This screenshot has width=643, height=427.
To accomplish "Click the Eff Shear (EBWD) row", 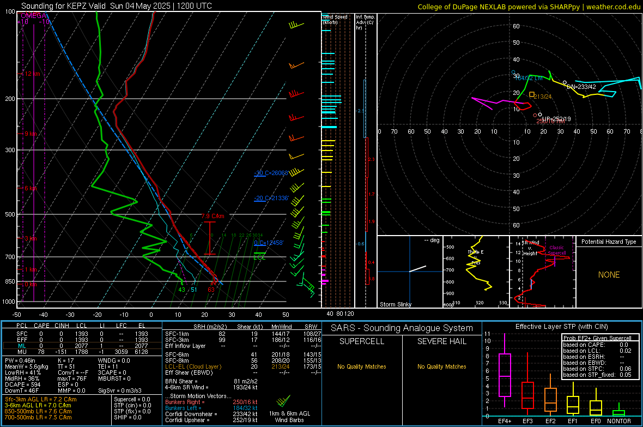I will tap(243, 372).
